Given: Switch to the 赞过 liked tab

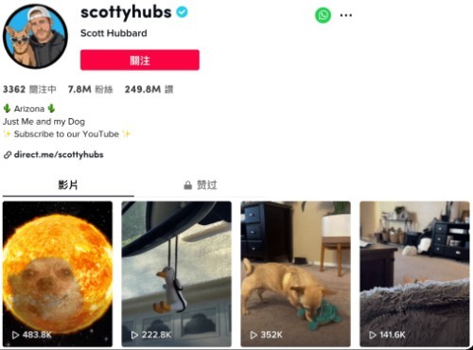Looking at the screenshot, I should pyautogui.click(x=201, y=185).
